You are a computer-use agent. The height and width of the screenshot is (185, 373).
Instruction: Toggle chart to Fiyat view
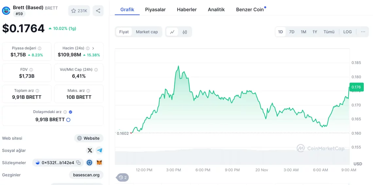click(x=124, y=32)
